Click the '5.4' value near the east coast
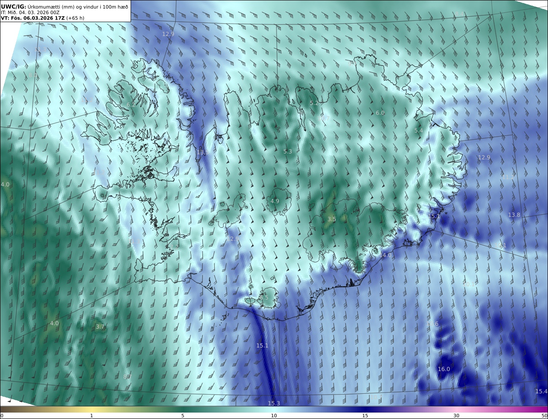The width and height of the screenshot is (548, 419). [419, 131]
